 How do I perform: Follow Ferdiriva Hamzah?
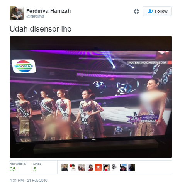pyautogui.click(x=157, y=11)
